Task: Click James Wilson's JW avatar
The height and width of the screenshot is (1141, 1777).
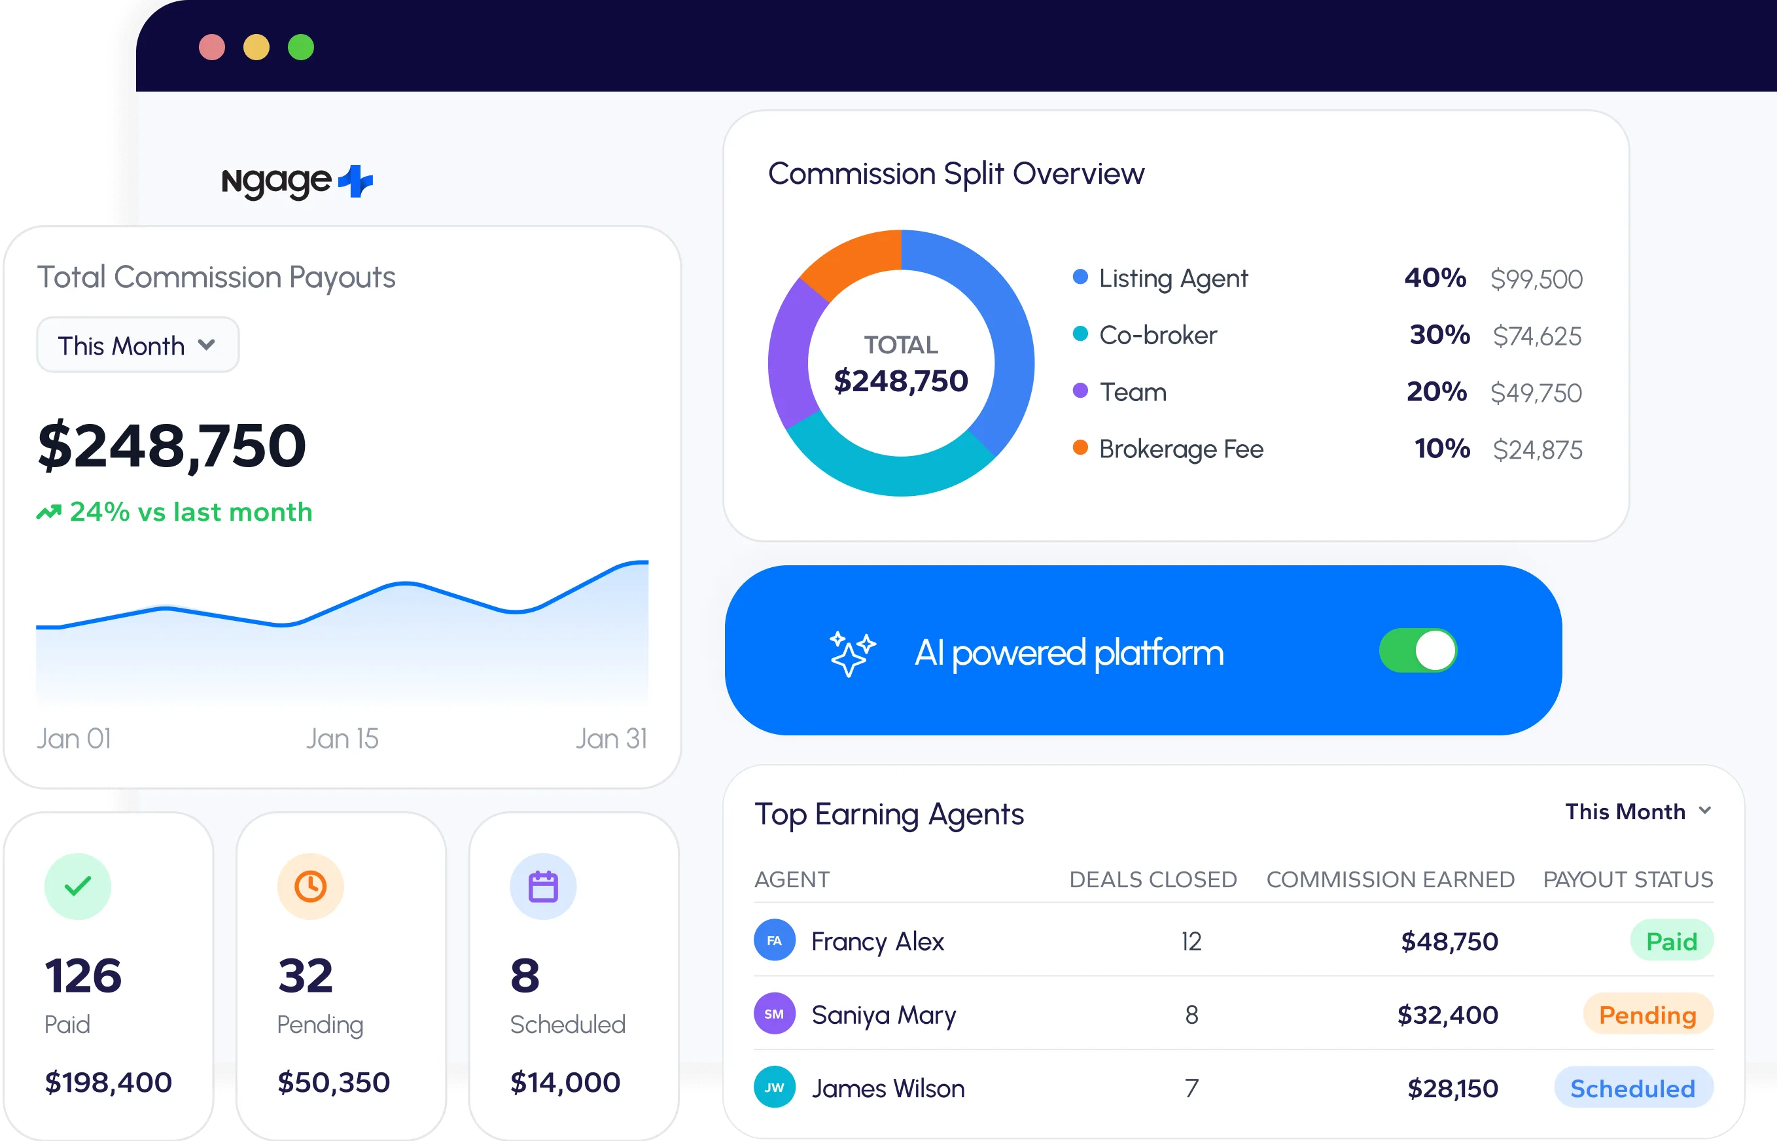Action: point(774,1087)
